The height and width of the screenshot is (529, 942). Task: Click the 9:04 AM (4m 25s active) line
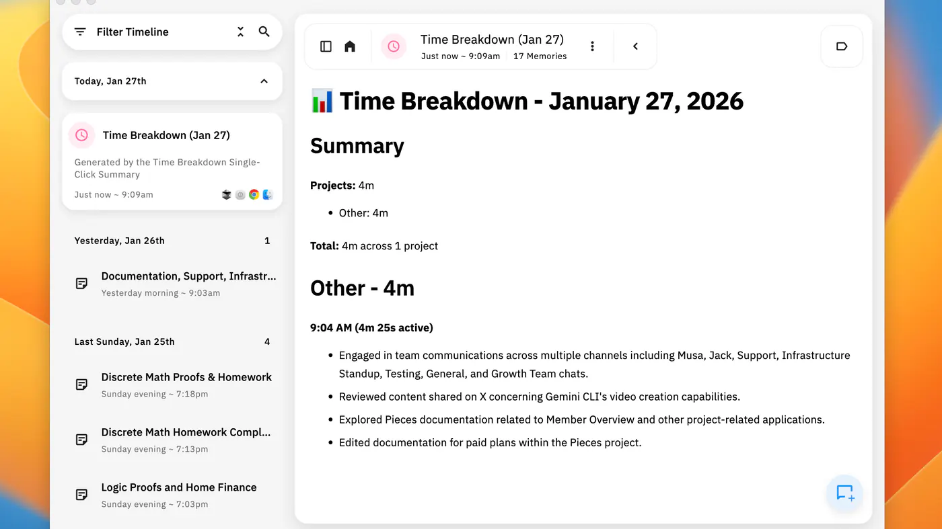pos(371,328)
